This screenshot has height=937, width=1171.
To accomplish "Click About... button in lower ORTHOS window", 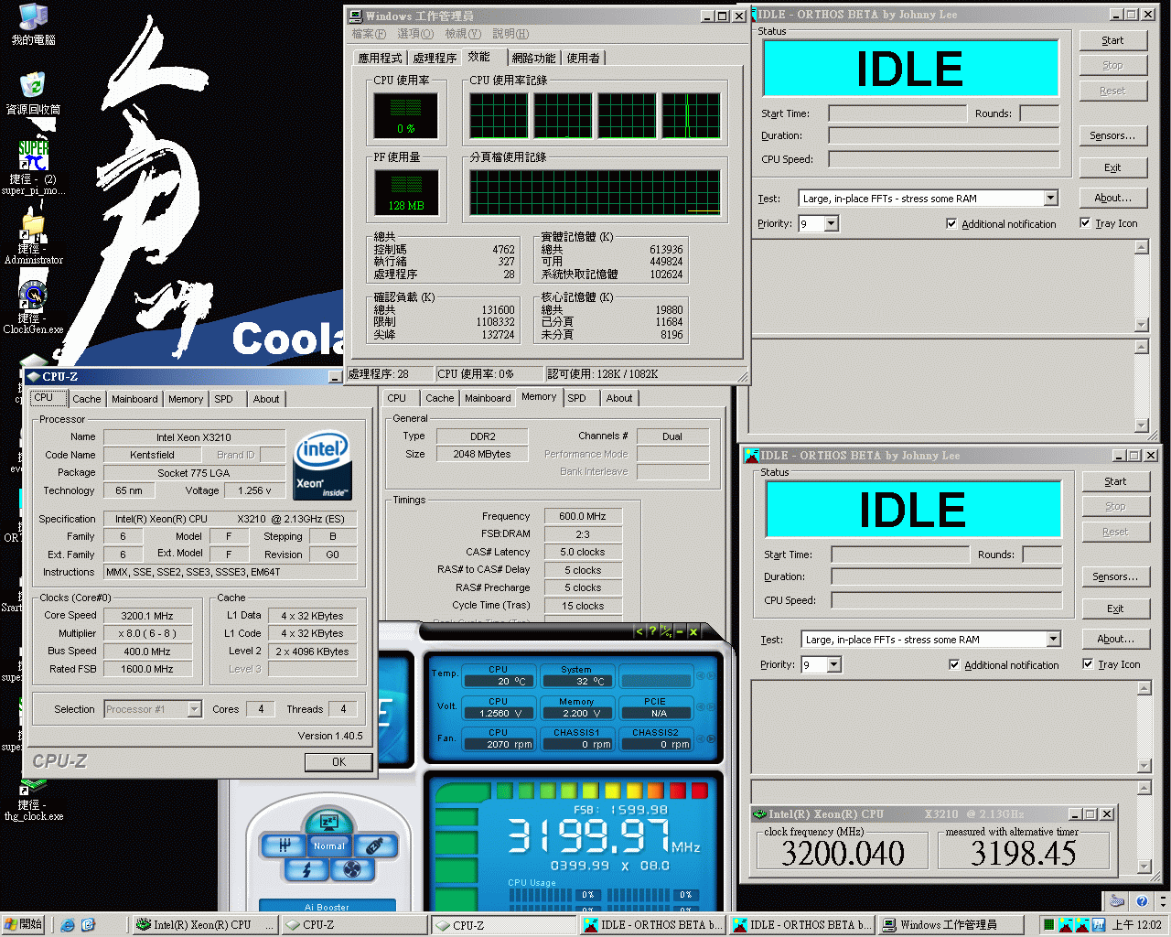I will [1115, 639].
